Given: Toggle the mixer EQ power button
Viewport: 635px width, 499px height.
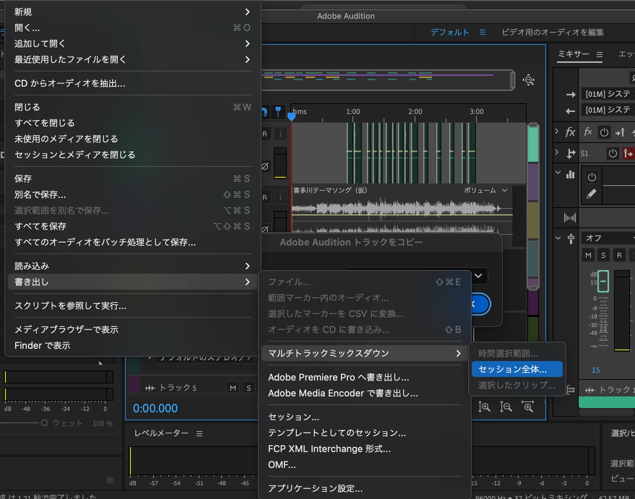Looking at the screenshot, I should (592, 177).
